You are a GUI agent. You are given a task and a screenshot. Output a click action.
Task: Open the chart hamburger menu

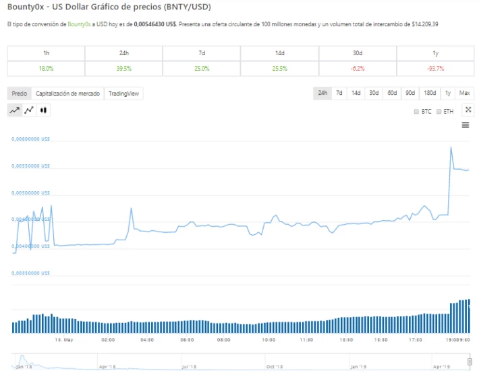(x=466, y=125)
